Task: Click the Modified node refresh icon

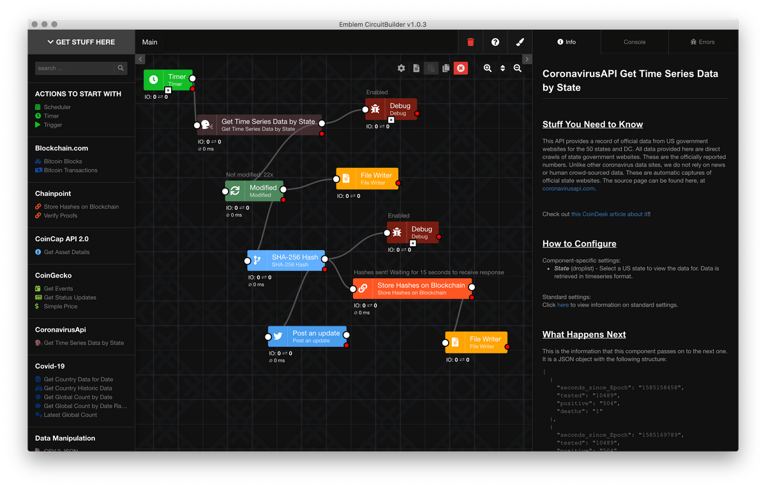Action: pos(235,191)
